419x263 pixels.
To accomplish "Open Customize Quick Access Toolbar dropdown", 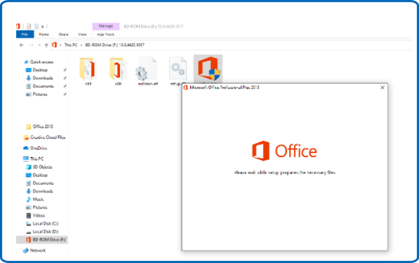I will (42, 26).
